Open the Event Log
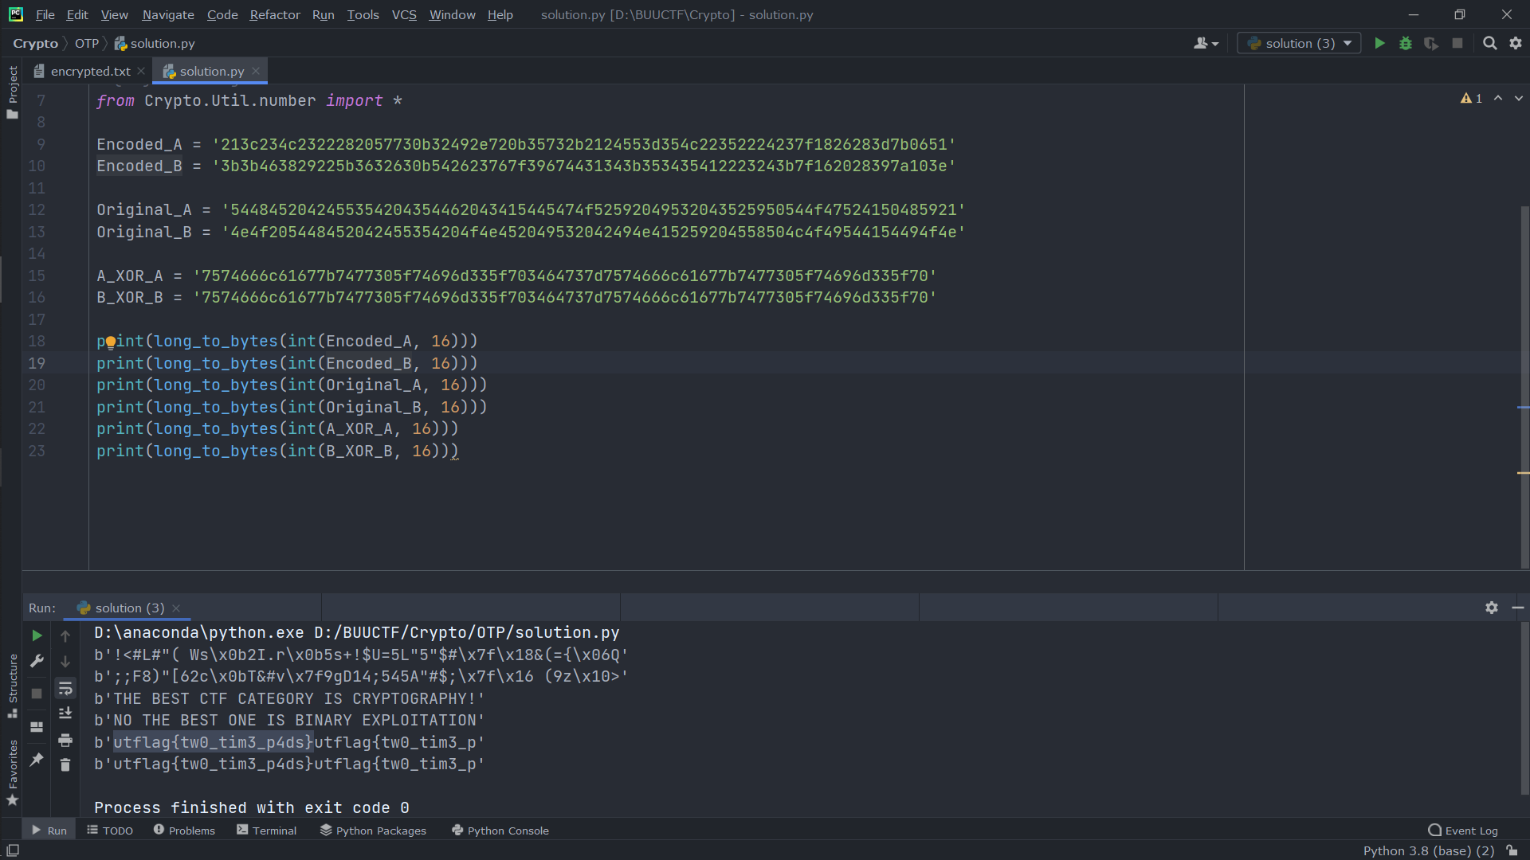The image size is (1530, 860). tap(1463, 830)
